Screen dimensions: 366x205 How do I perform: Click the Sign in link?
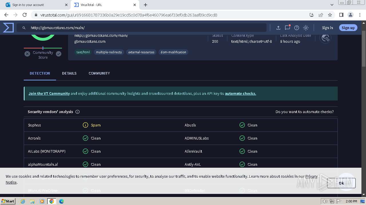coord(327,28)
